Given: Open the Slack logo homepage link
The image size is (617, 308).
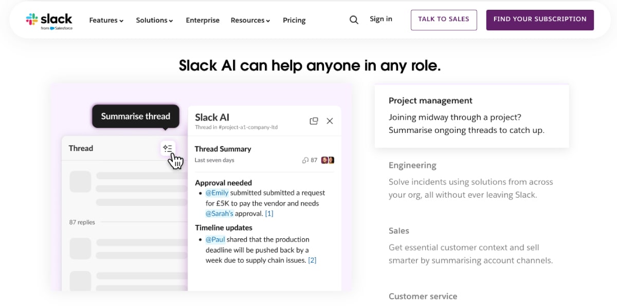Looking at the screenshot, I should (x=49, y=21).
